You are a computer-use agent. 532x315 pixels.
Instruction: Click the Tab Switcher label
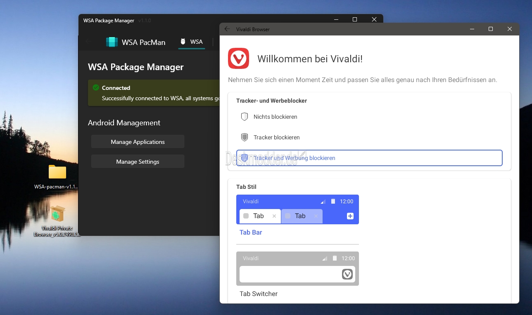point(259,294)
